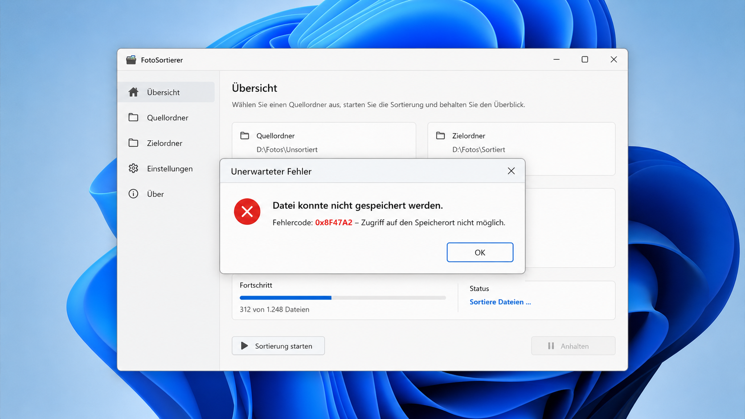The image size is (745, 419).
Task: Click the target path D:\Fotos\Sortiert
Action: coord(479,150)
